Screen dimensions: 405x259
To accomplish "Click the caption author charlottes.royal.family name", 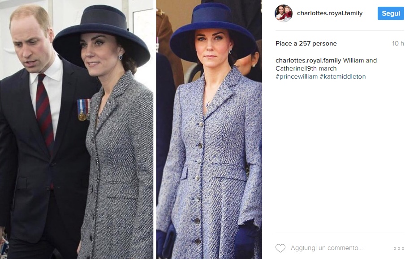I will point(308,60).
